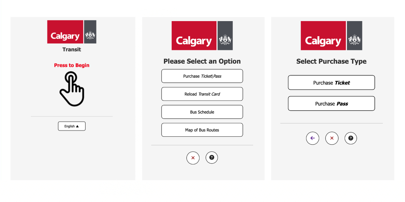Open the Bus Schedule option
The width and height of the screenshot is (405, 202).
[202, 112]
